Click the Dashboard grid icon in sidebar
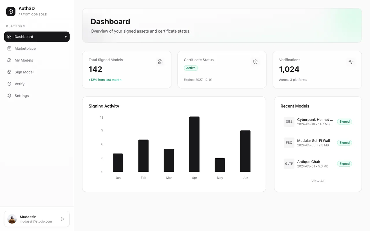The height and width of the screenshot is (231, 370). click(10, 37)
